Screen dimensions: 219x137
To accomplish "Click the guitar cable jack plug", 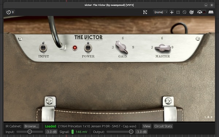I will tap(63, 47).
